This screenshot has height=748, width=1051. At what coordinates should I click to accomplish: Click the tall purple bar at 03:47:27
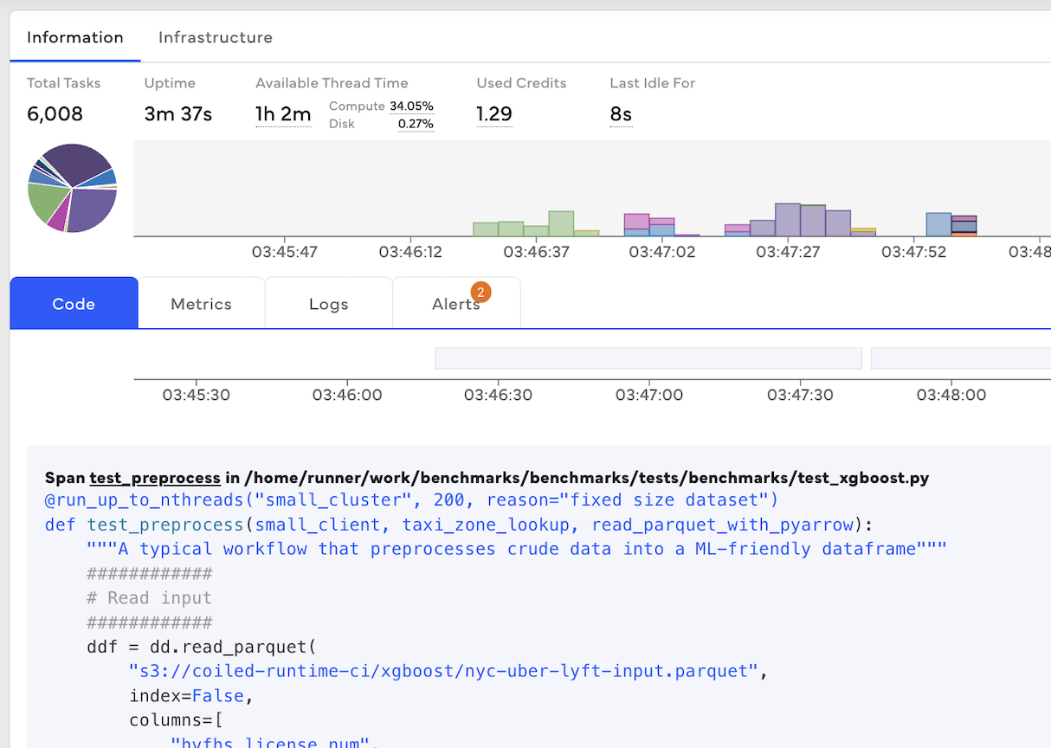[787, 220]
